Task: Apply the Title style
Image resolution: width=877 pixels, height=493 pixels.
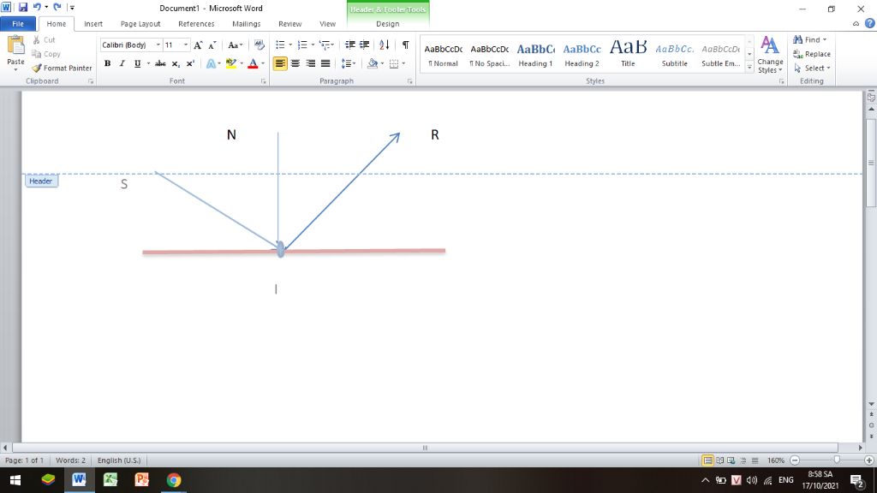Action: click(628, 55)
